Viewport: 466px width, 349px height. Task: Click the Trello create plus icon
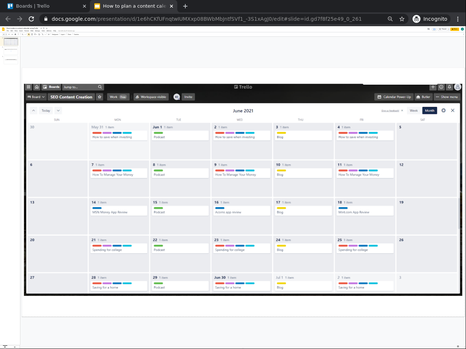(x=433, y=87)
